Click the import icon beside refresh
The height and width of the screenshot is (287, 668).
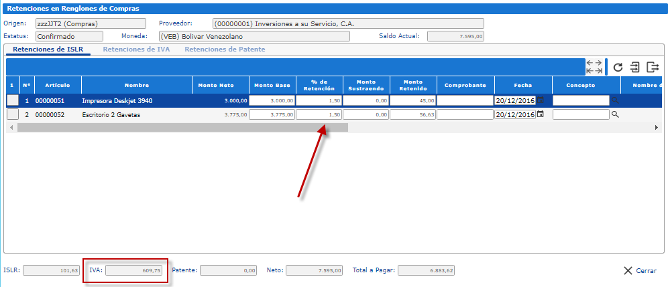tap(634, 67)
